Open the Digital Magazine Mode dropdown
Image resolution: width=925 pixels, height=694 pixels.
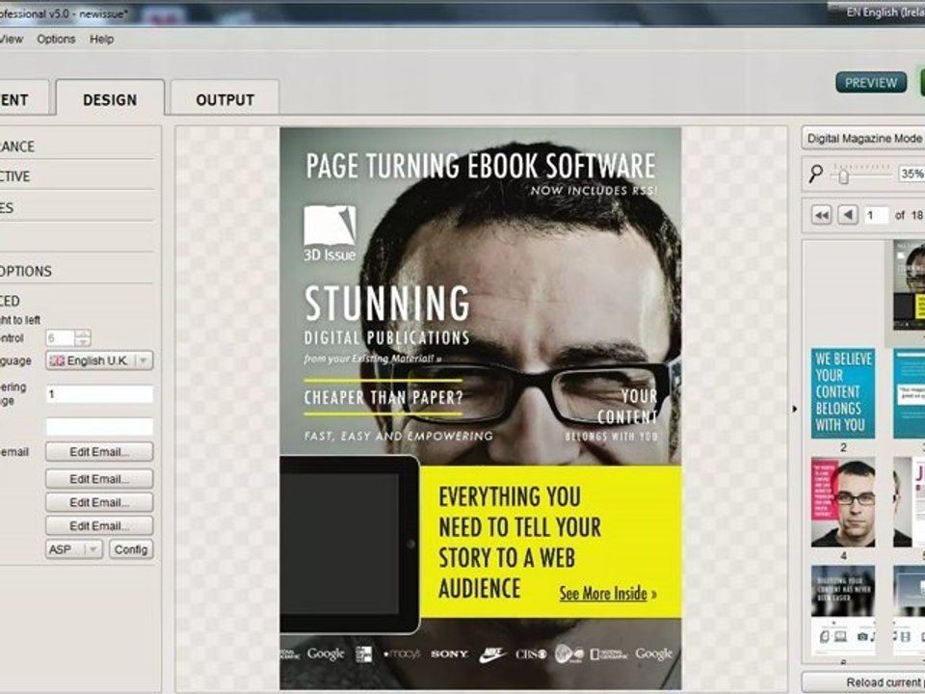tap(863, 139)
